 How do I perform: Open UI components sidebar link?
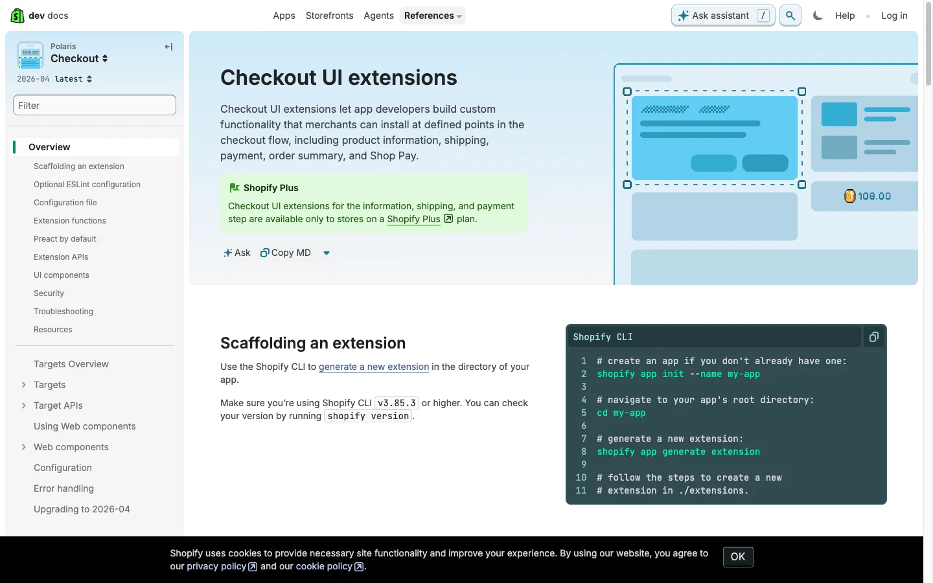pos(62,275)
